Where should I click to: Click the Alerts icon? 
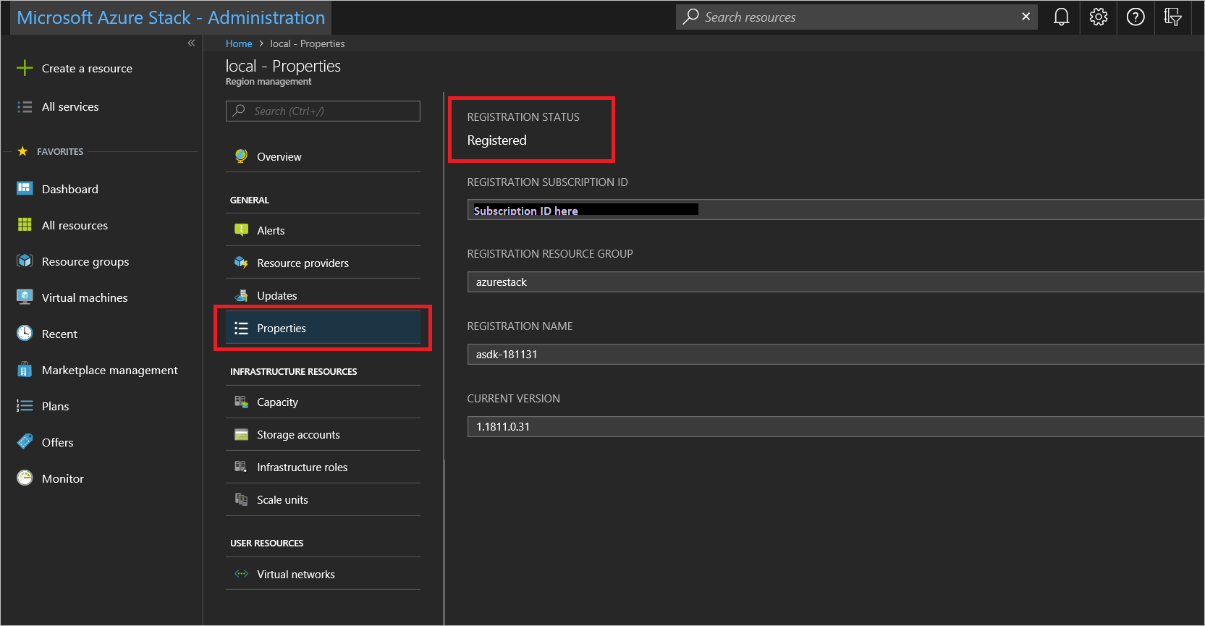click(x=241, y=230)
